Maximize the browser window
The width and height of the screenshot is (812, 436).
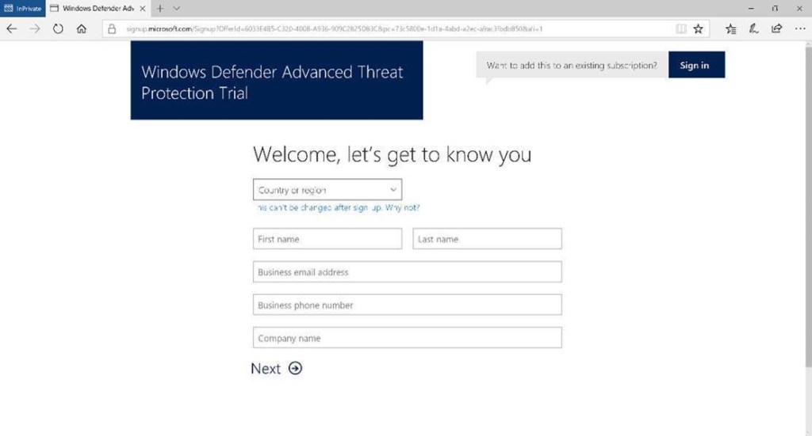pyautogui.click(x=775, y=8)
